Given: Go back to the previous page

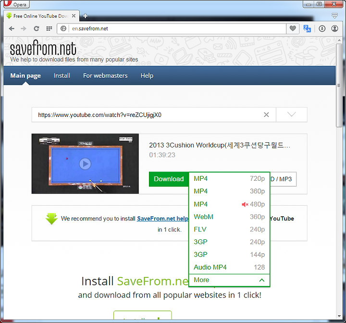Looking at the screenshot, I should pos(12,28).
